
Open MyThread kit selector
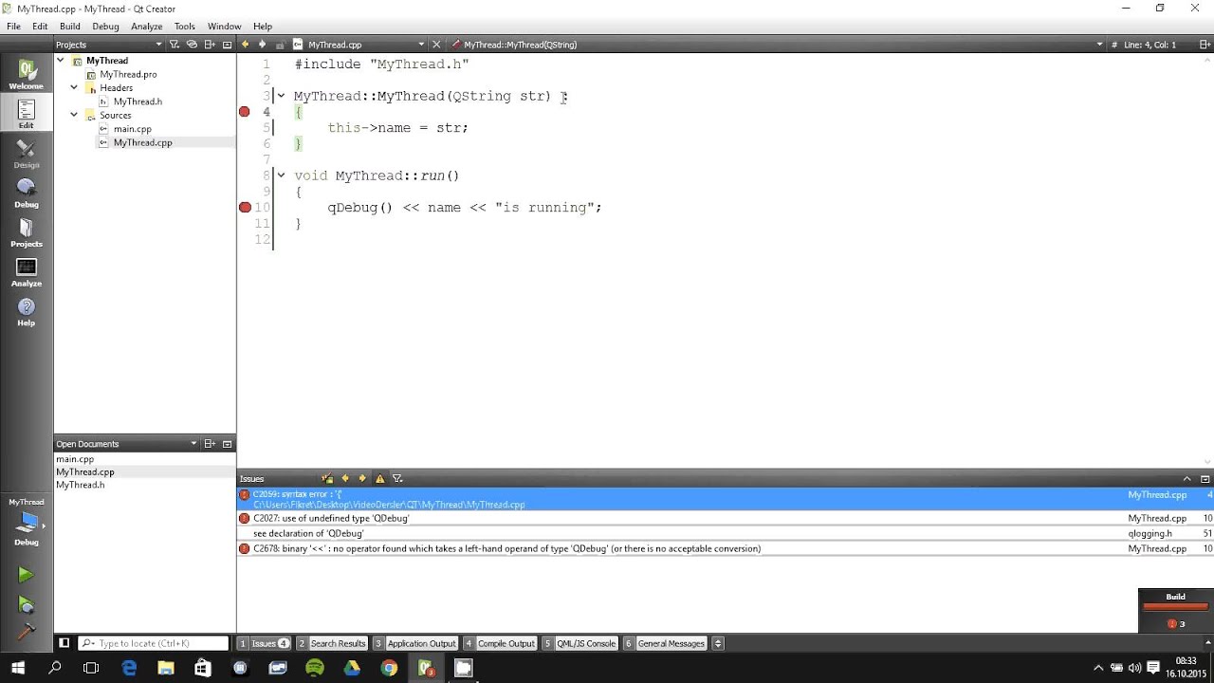(26, 523)
